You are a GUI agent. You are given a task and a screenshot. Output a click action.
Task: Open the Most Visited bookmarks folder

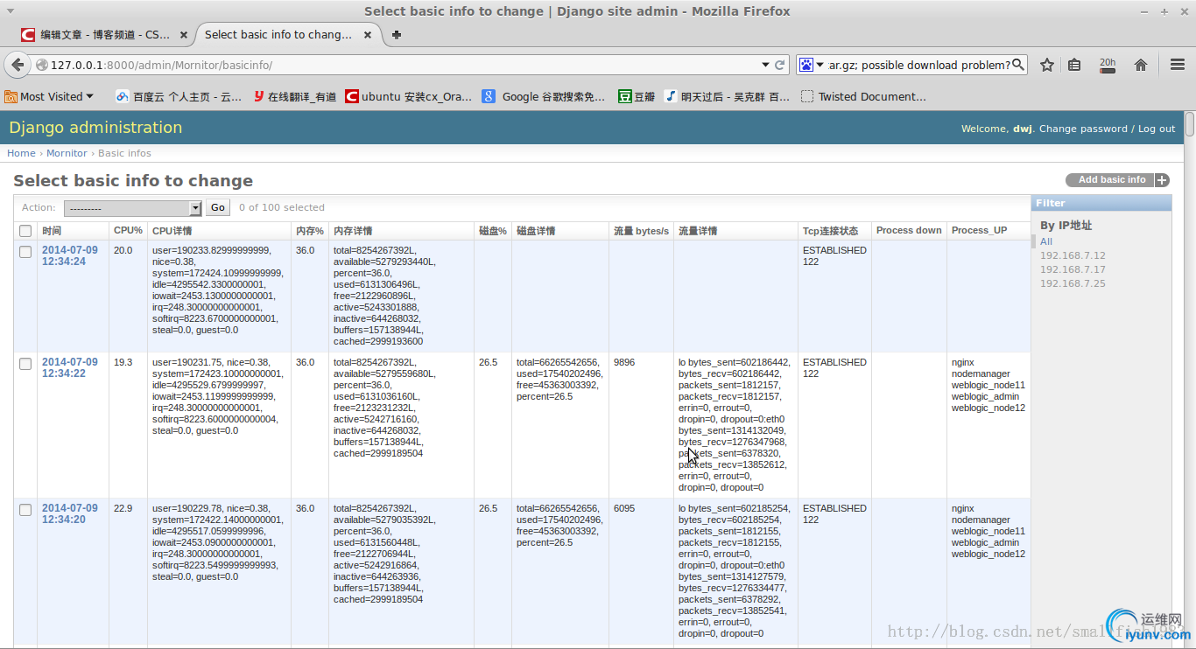click(x=49, y=97)
